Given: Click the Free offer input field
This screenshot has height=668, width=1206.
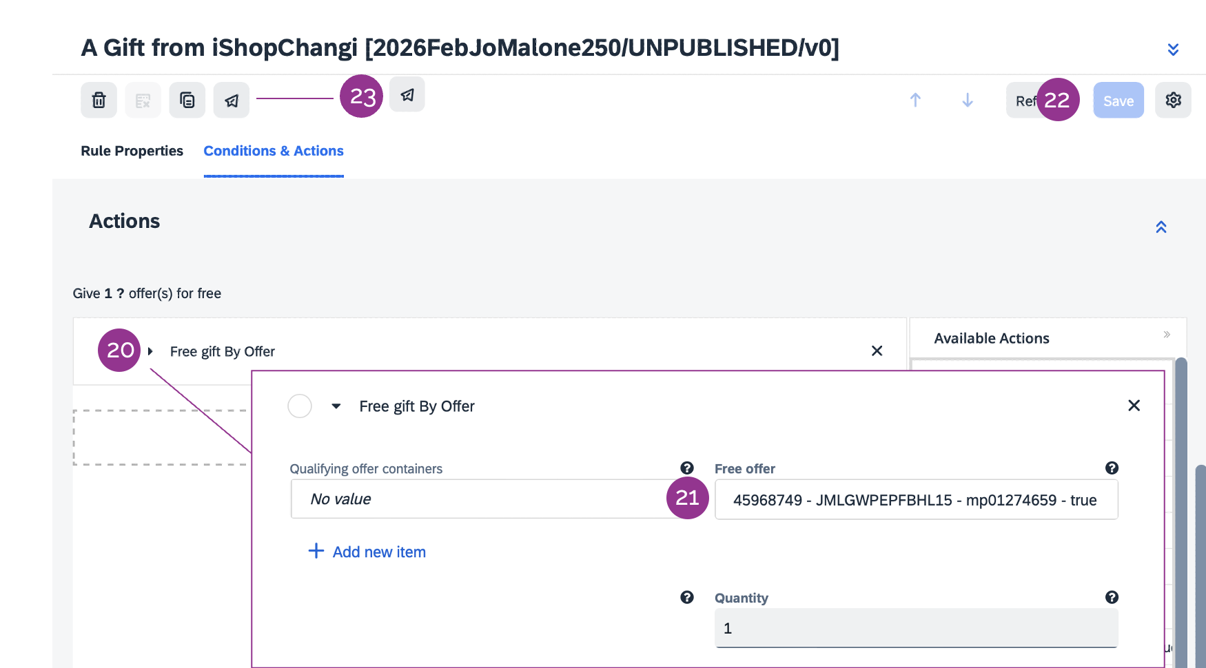Looking at the screenshot, I should [x=916, y=500].
